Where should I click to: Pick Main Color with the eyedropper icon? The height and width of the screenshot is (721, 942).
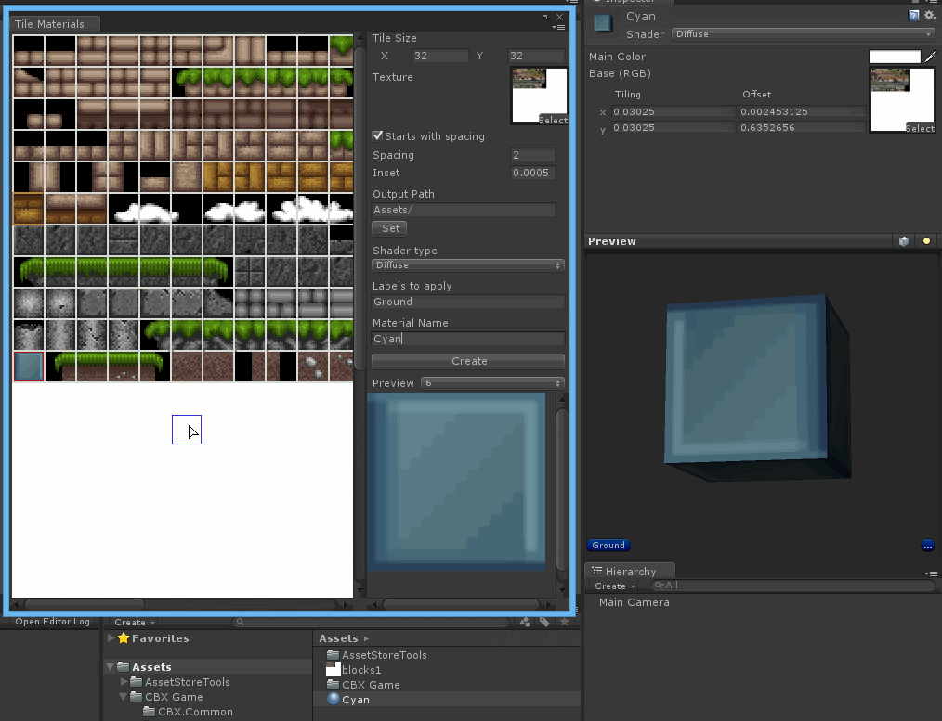[930, 57]
